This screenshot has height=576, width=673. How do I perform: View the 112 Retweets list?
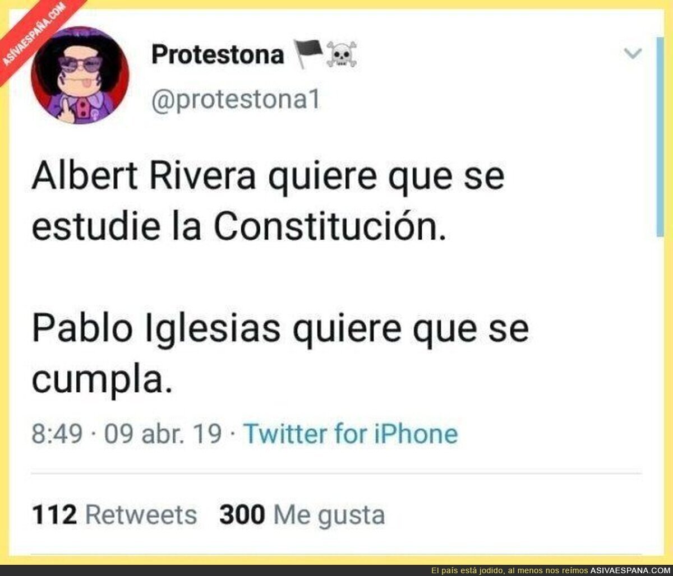114,515
